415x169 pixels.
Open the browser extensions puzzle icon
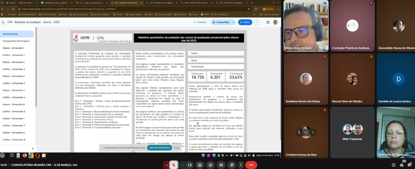point(256,9)
